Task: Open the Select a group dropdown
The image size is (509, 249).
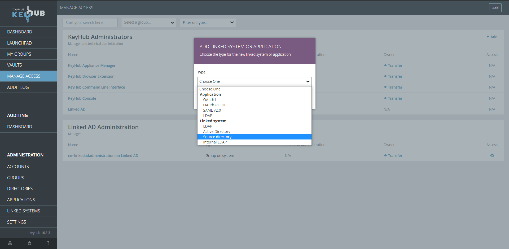Action: [149, 23]
